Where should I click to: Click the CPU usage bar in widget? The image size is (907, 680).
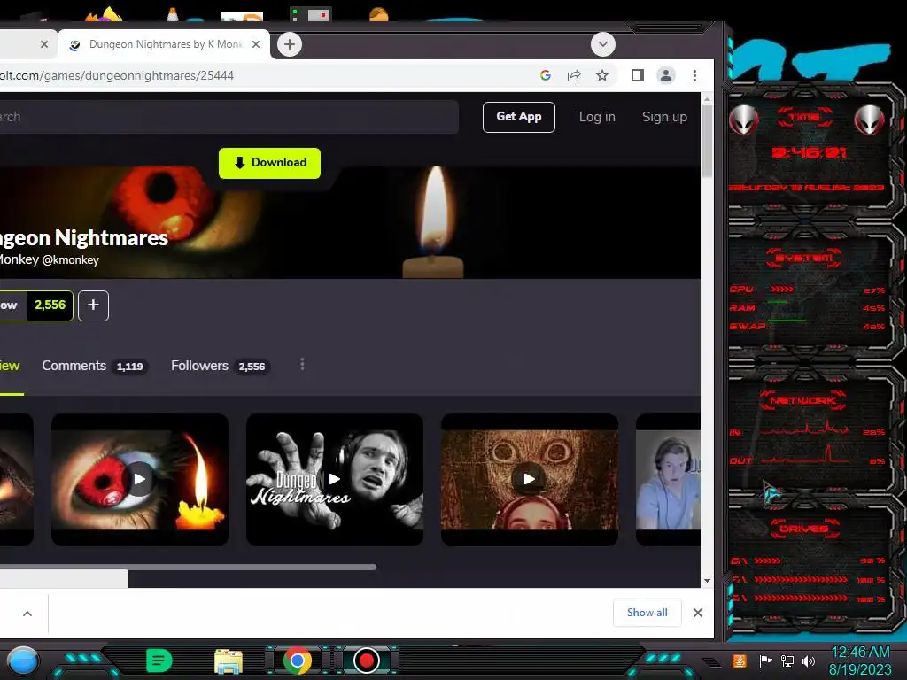[782, 290]
